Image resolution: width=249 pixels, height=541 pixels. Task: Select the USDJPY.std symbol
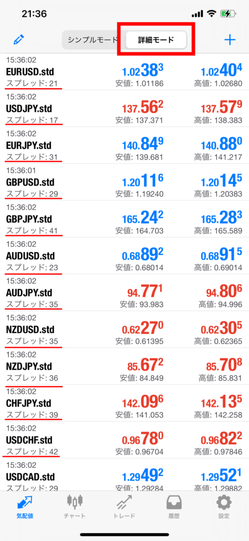(29, 109)
